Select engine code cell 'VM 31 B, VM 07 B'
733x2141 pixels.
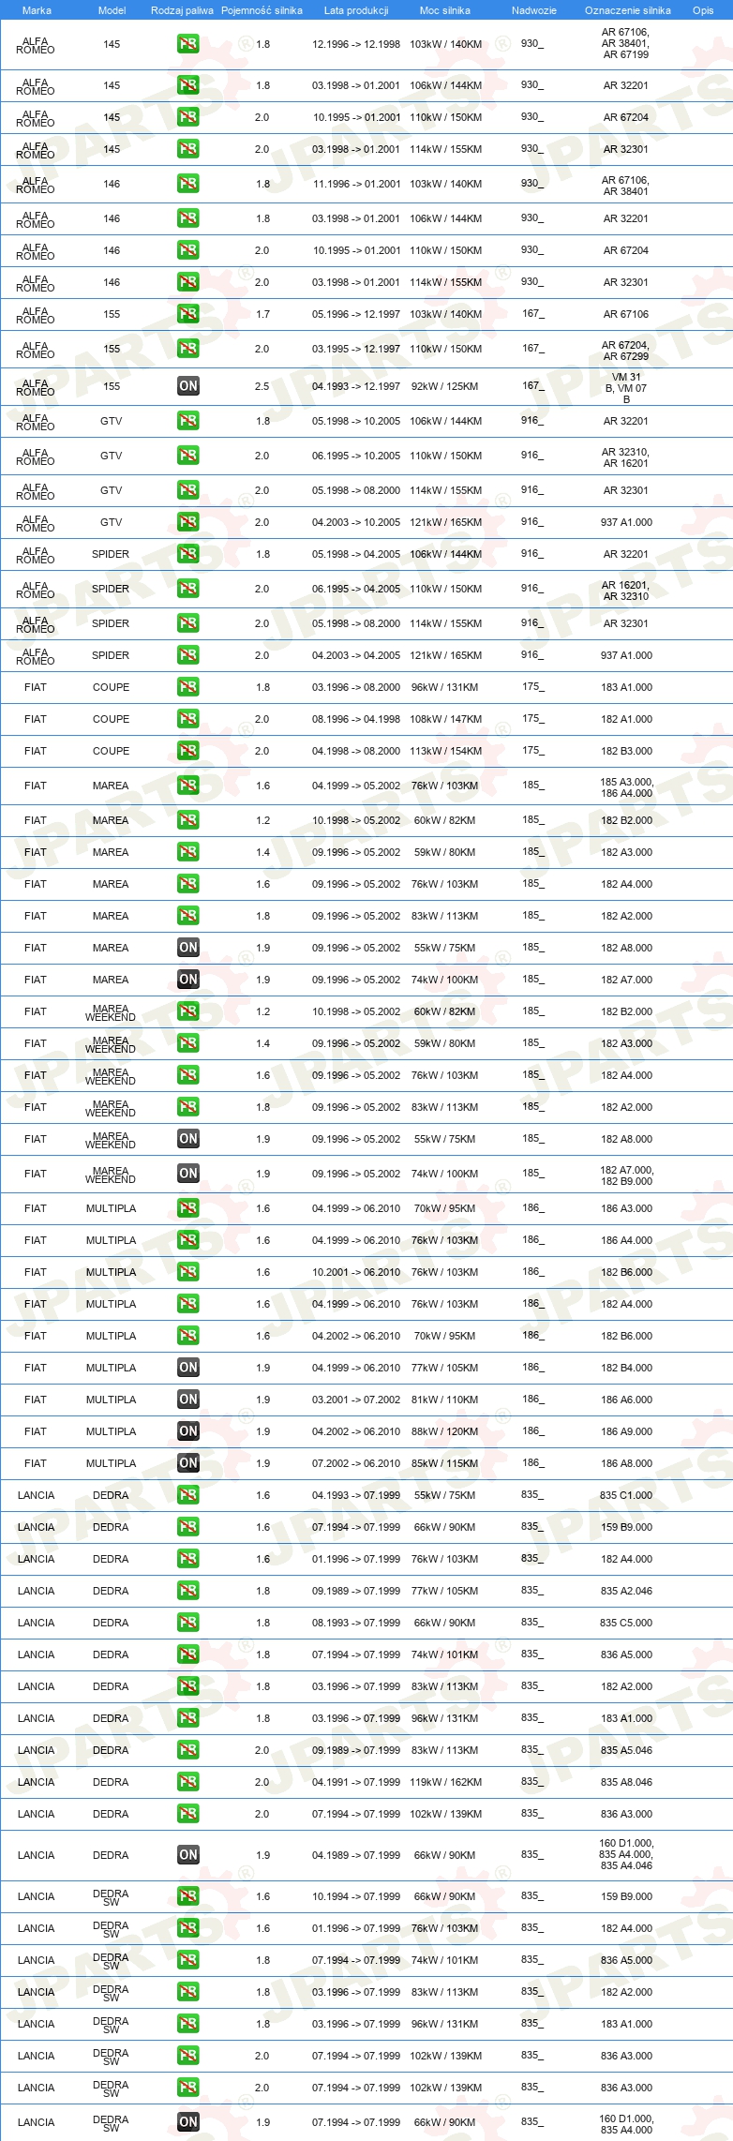pos(626,388)
